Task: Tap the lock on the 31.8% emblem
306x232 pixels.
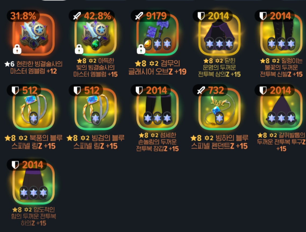Action: point(17,49)
